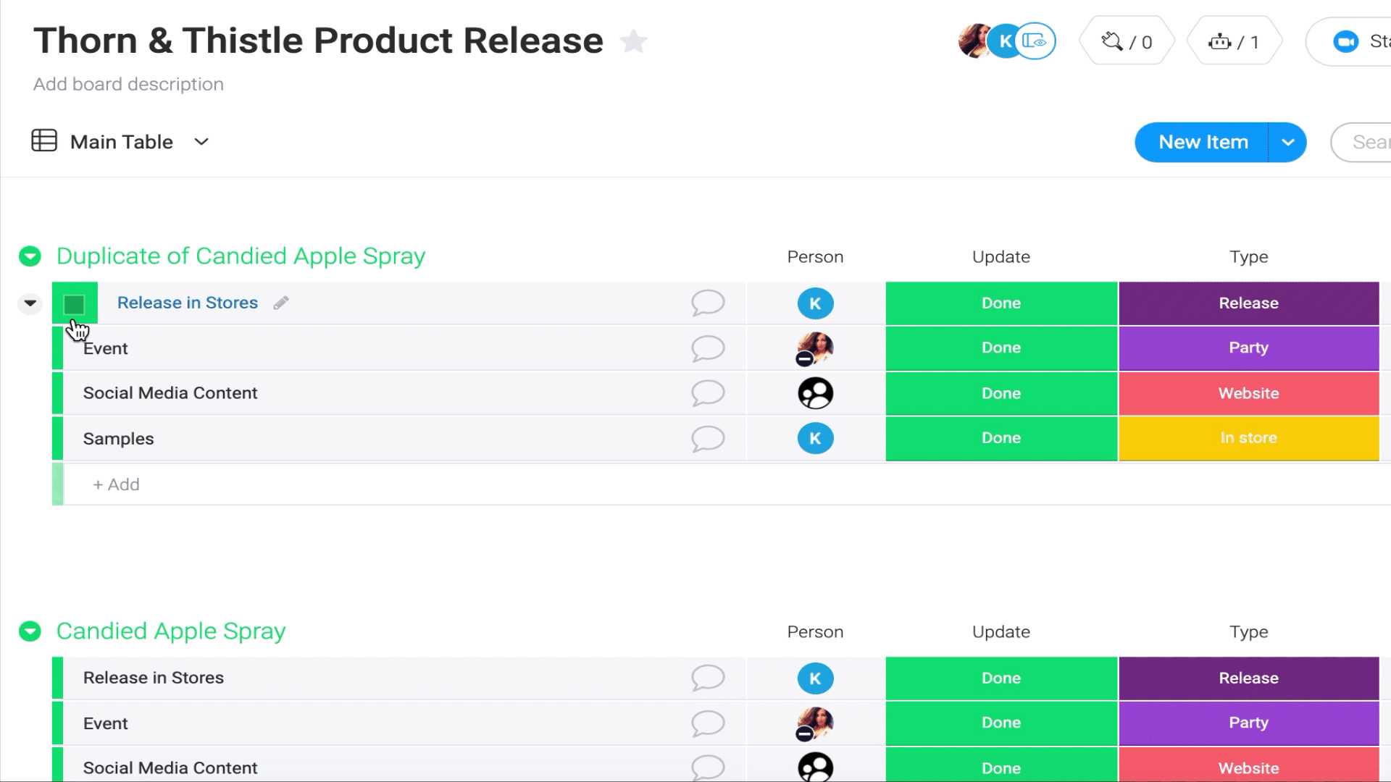Collapse the Candied Apple Spray group
1391x782 pixels.
point(30,631)
